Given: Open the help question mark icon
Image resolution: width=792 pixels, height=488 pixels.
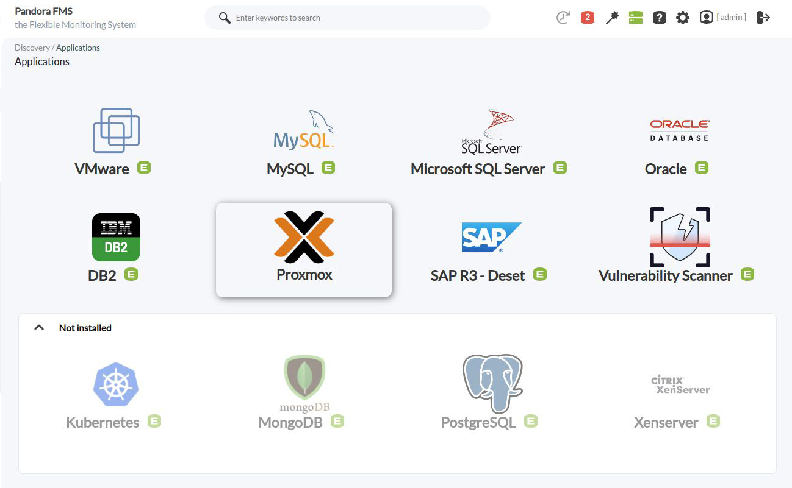Looking at the screenshot, I should click(x=659, y=18).
